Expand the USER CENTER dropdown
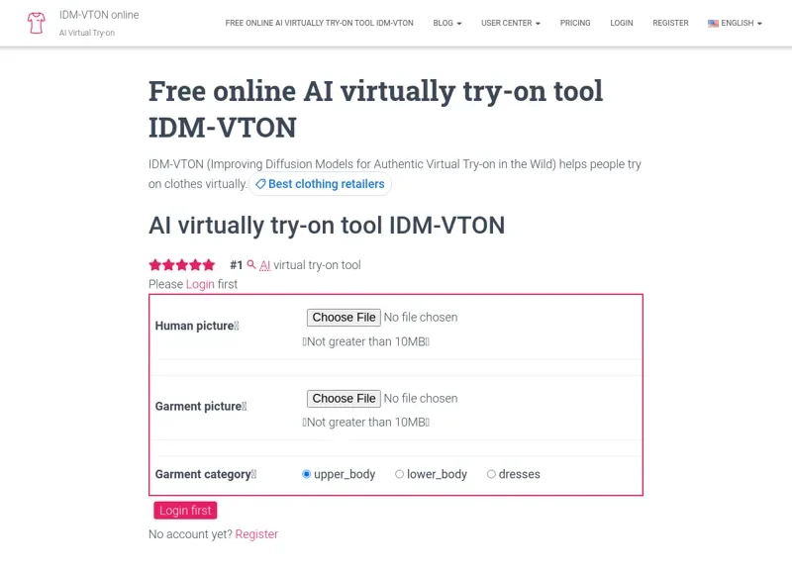 pyautogui.click(x=510, y=23)
